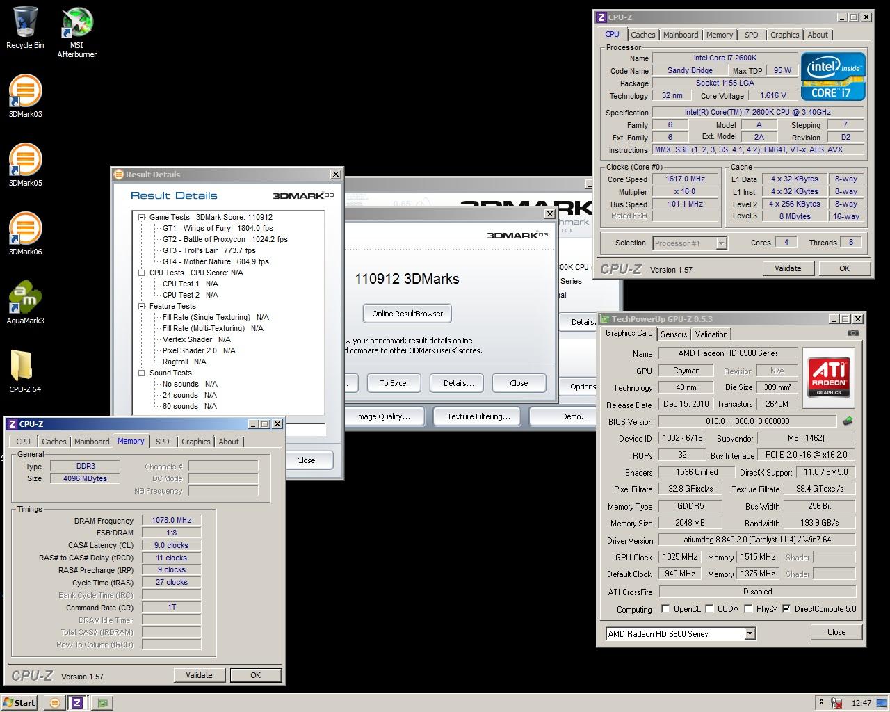
Task: Click the CPU-Z title bar logo of CPU window
Action: pyautogui.click(x=601, y=17)
